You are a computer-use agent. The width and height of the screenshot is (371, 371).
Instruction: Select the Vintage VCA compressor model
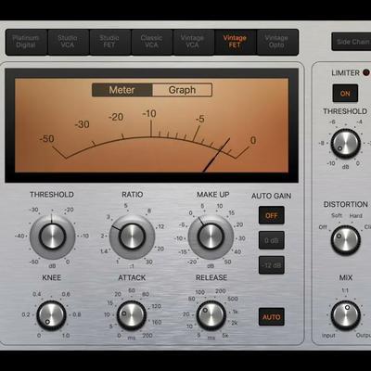coord(193,42)
